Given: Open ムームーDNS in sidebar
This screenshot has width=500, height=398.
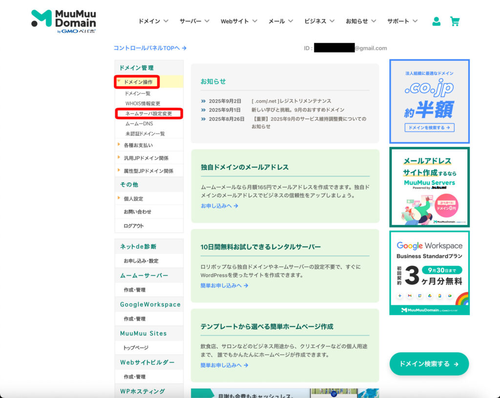Looking at the screenshot, I should pos(139,124).
